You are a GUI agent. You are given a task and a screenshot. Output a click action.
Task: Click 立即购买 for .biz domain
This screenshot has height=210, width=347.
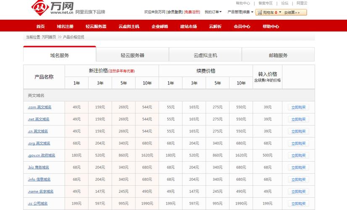coord(298,168)
